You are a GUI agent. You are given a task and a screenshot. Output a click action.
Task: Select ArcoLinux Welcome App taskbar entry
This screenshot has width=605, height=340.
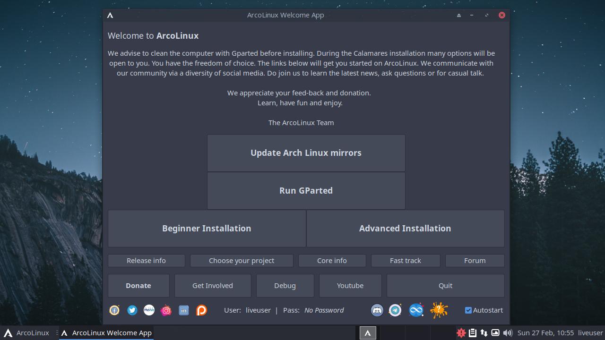tap(106, 333)
